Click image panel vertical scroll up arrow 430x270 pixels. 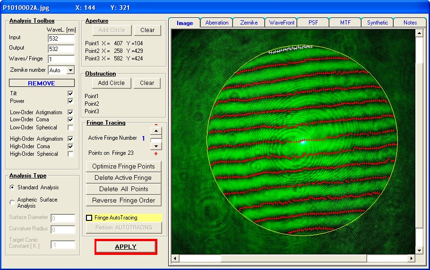click(x=419, y=34)
